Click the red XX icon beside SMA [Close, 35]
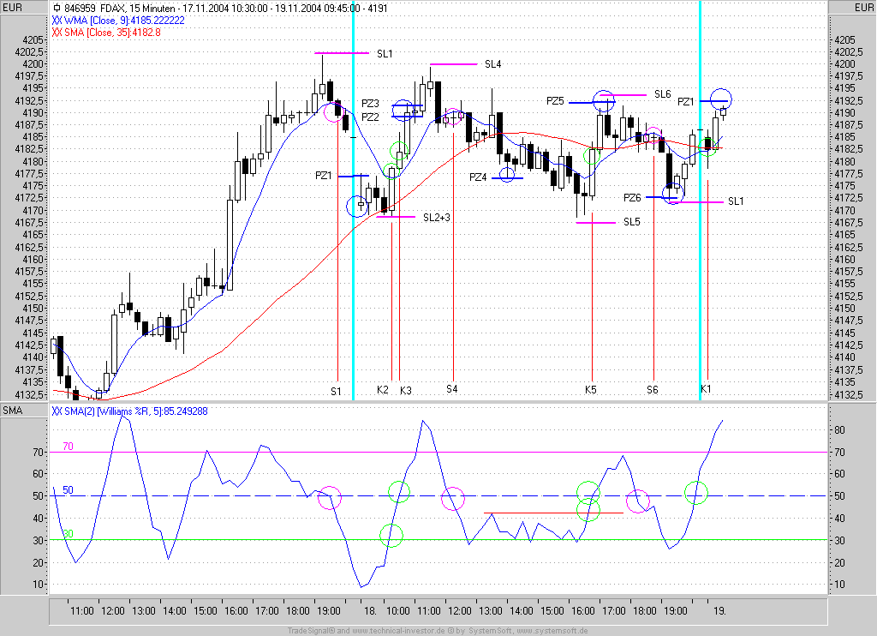The width and height of the screenshot is (877, 636). [x=57, y=32]
